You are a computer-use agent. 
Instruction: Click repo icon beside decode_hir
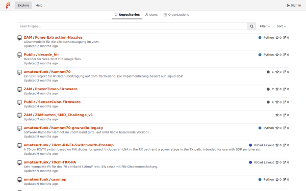pos(19,55)
